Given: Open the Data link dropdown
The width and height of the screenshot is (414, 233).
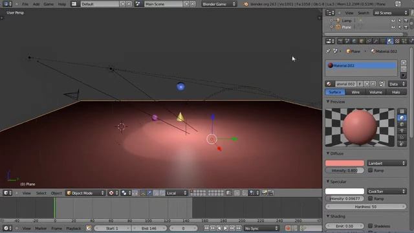Looking at the screenshot, I should tap(397, 84).
